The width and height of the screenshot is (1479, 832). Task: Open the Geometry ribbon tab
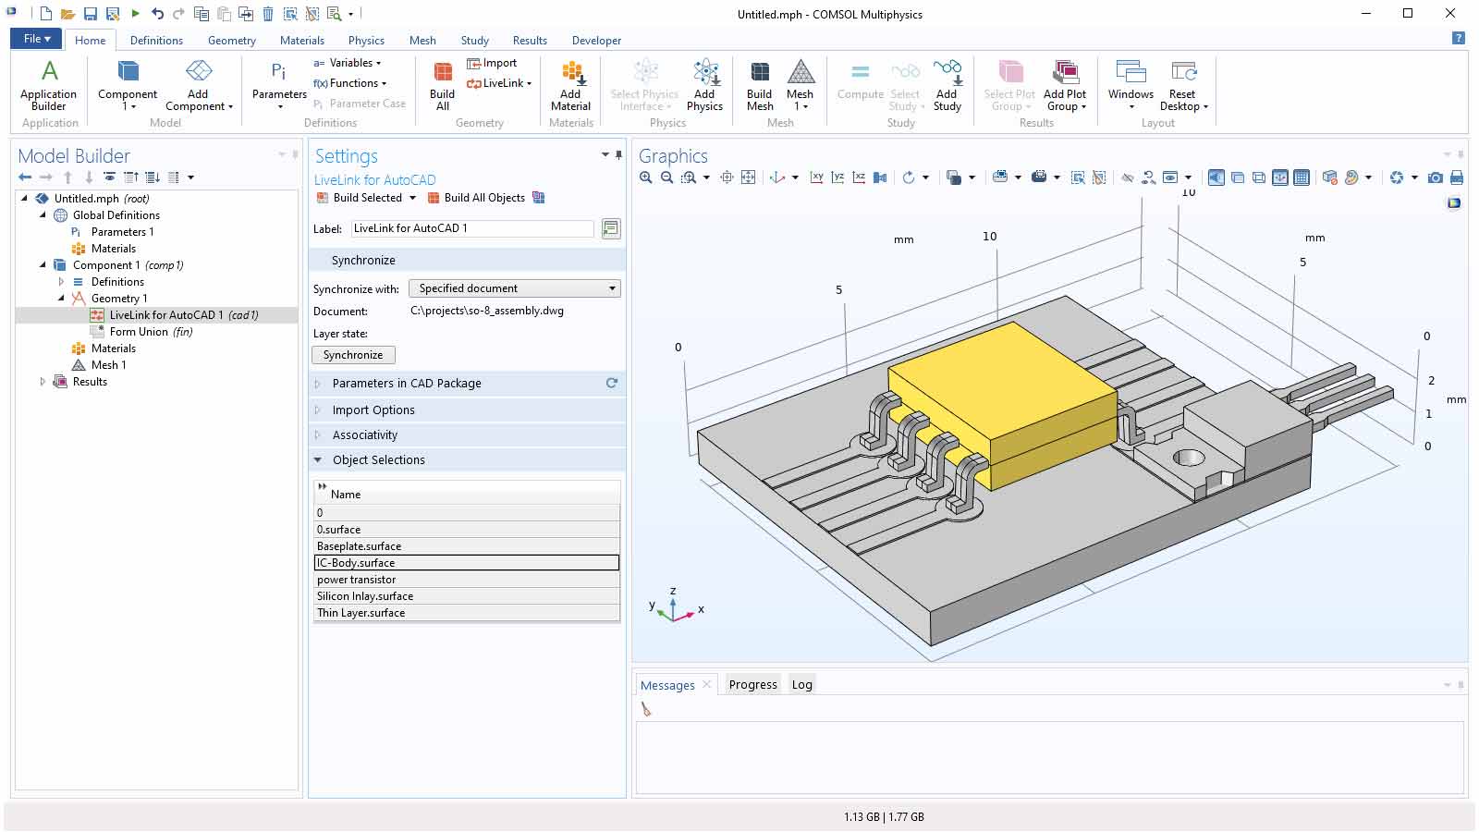click(x=231, y=41)
